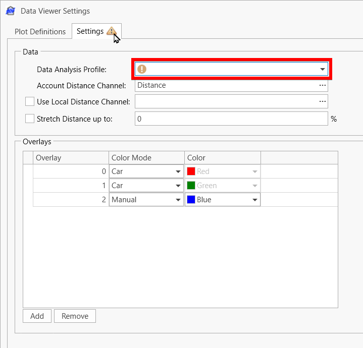Screen dimensions: 363x348
Task: Switch to the Plot Definitions tab
Action: pos(40,31)
